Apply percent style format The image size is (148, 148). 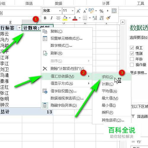coord(101,11)
